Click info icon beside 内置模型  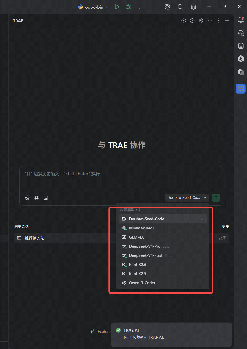138,210
